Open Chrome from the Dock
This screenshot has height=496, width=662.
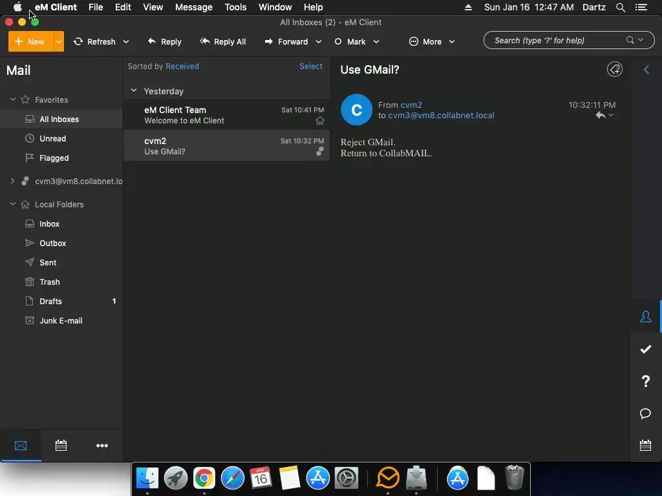tap(204, 479)
